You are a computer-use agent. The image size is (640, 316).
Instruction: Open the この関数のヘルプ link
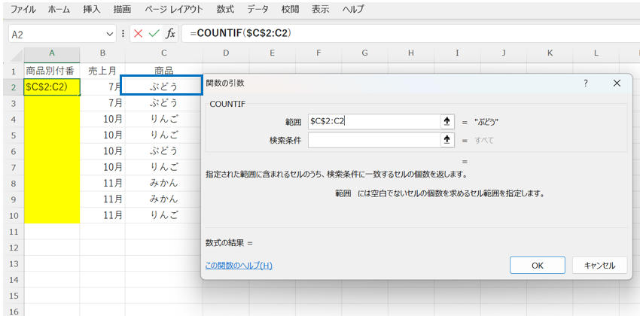click(239, 266)
